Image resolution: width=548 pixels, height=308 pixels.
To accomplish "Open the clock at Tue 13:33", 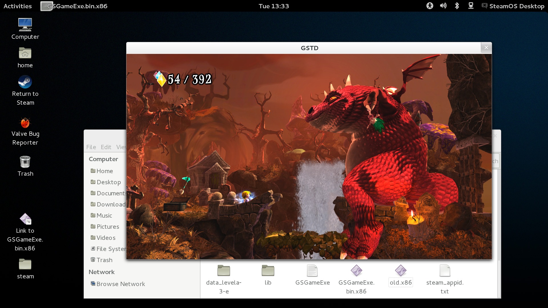I will 273,6.
